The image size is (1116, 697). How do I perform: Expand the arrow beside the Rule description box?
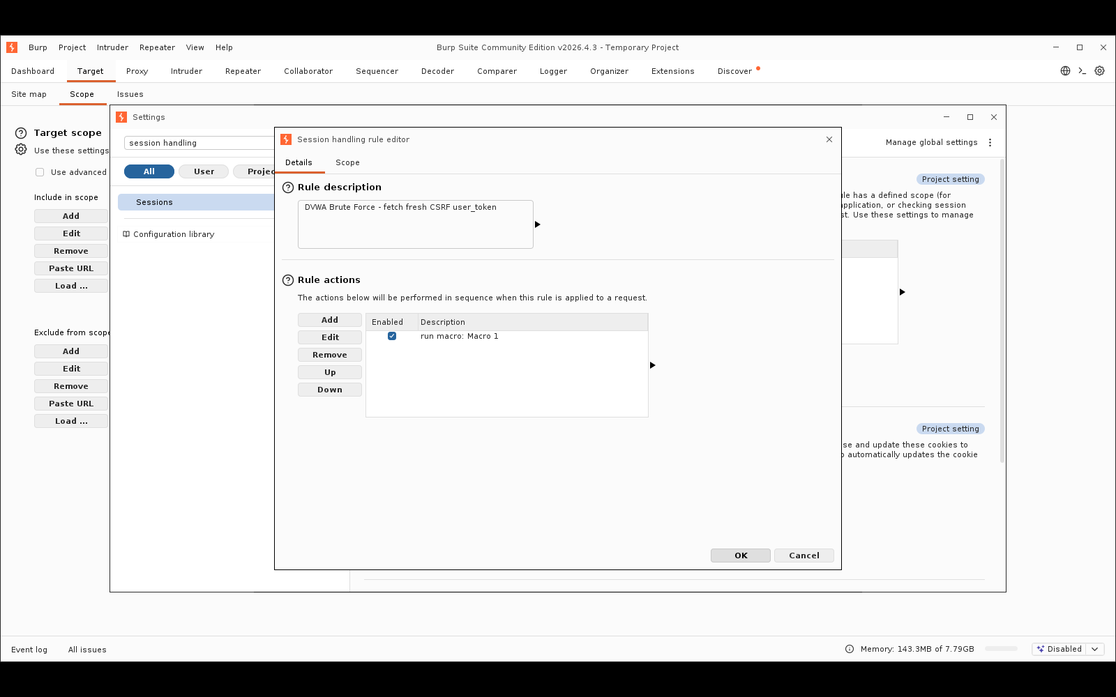pyautogui.click(x=537, y=224)
